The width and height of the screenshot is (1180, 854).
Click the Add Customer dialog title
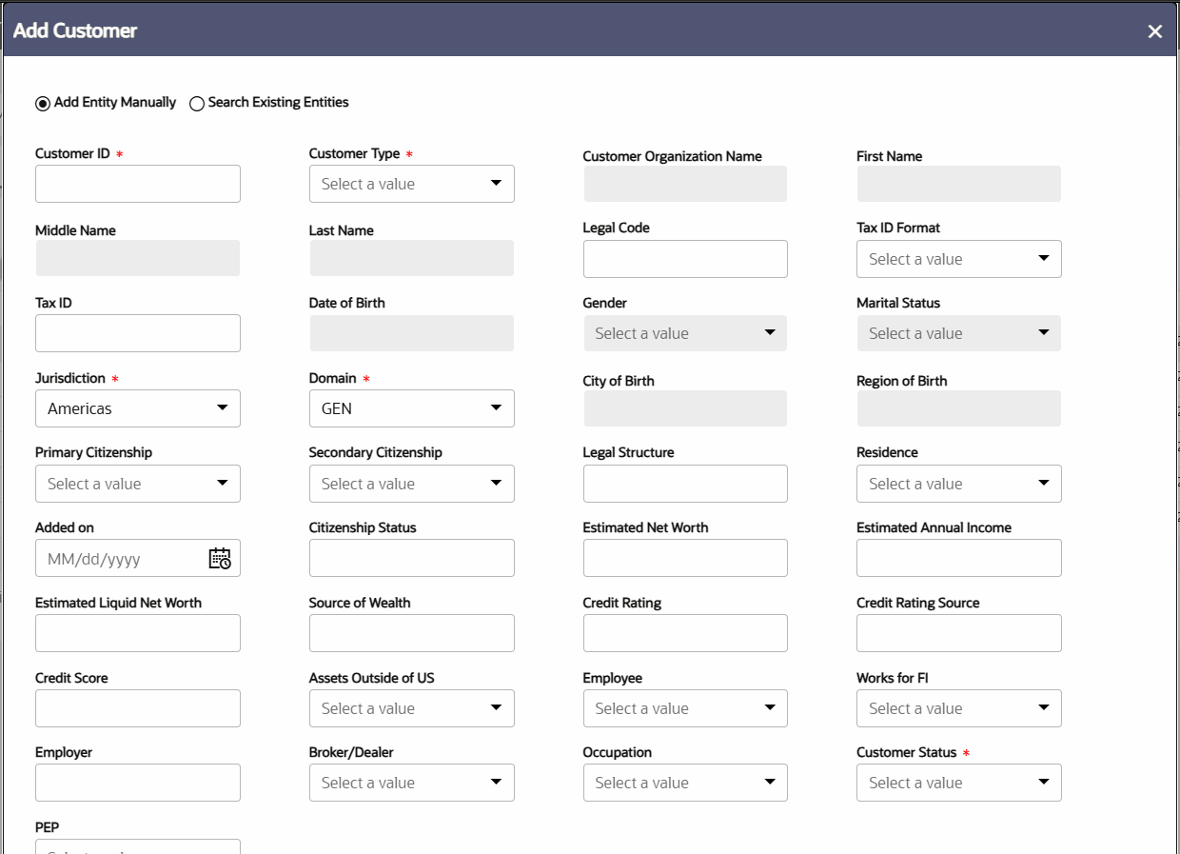(75, 30)
